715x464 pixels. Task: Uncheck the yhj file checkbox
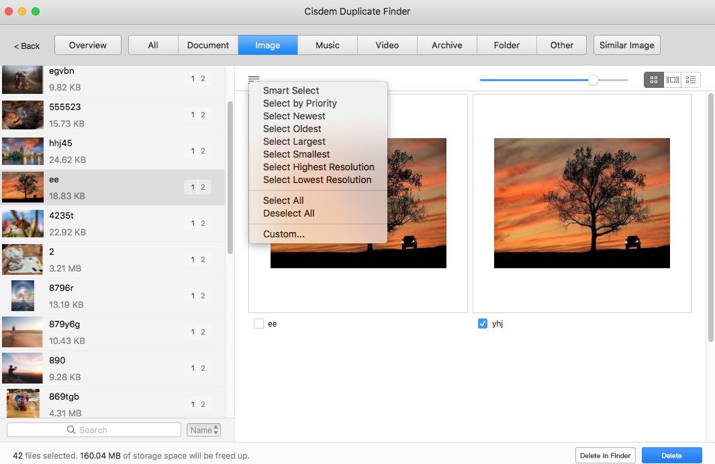482,324
